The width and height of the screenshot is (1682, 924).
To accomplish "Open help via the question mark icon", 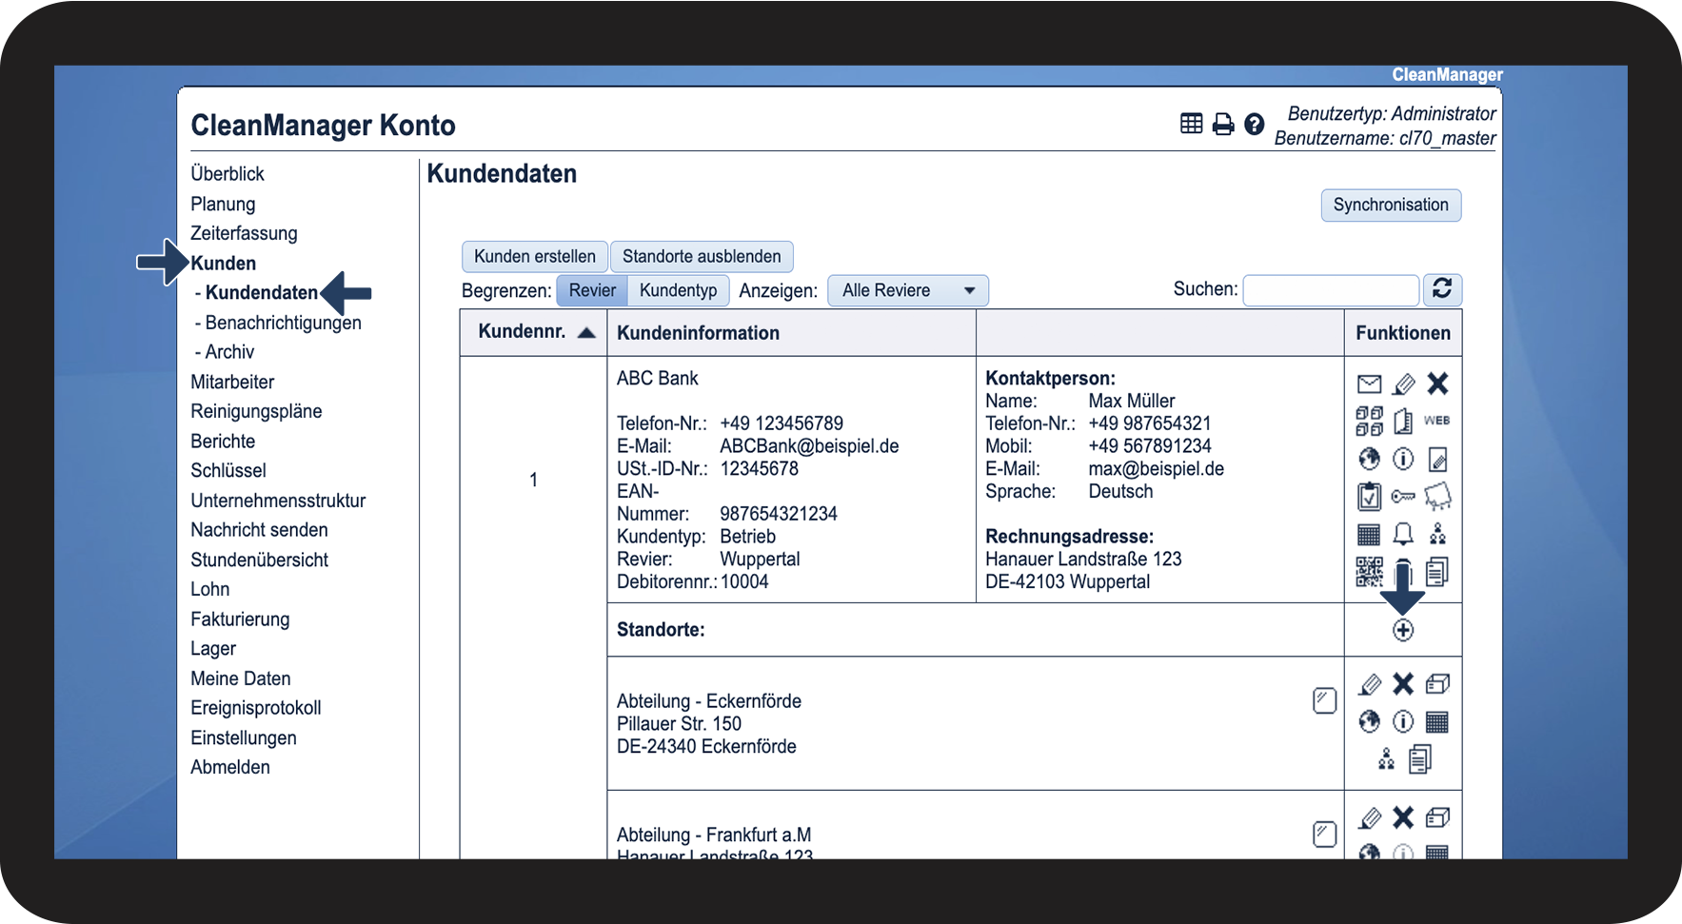I will tap(1255, 125).
